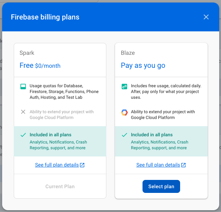The width and height of the screenshot is (221, 212).
Task: Click the gray X icon under Spark
Action: tap(23, 112)
